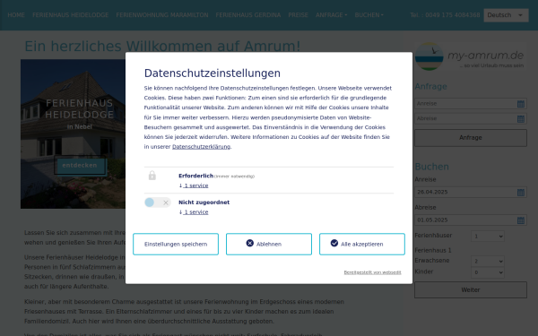538x336 pixels.
Task: Open Ferienwohnung Maramilton menu item
Action: [x=162, y=15]
